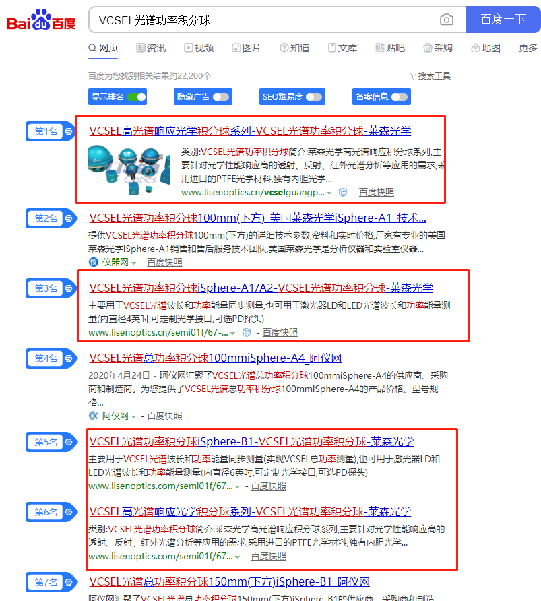The height and width of the screenshot is (601, 541).
Task: Click the rank 6 badge link icon
Action: click(x=69, y=512)
